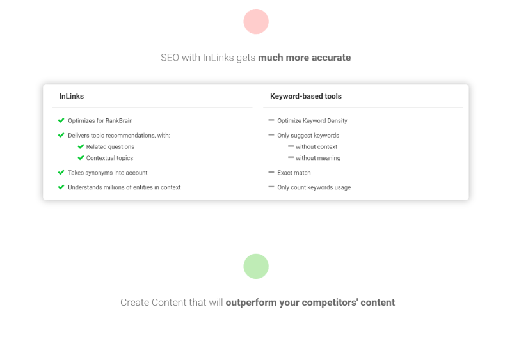Click the dash icon next to Only suggest keywords
Viewport: 512px width, 339px height.
coord(271,135)
